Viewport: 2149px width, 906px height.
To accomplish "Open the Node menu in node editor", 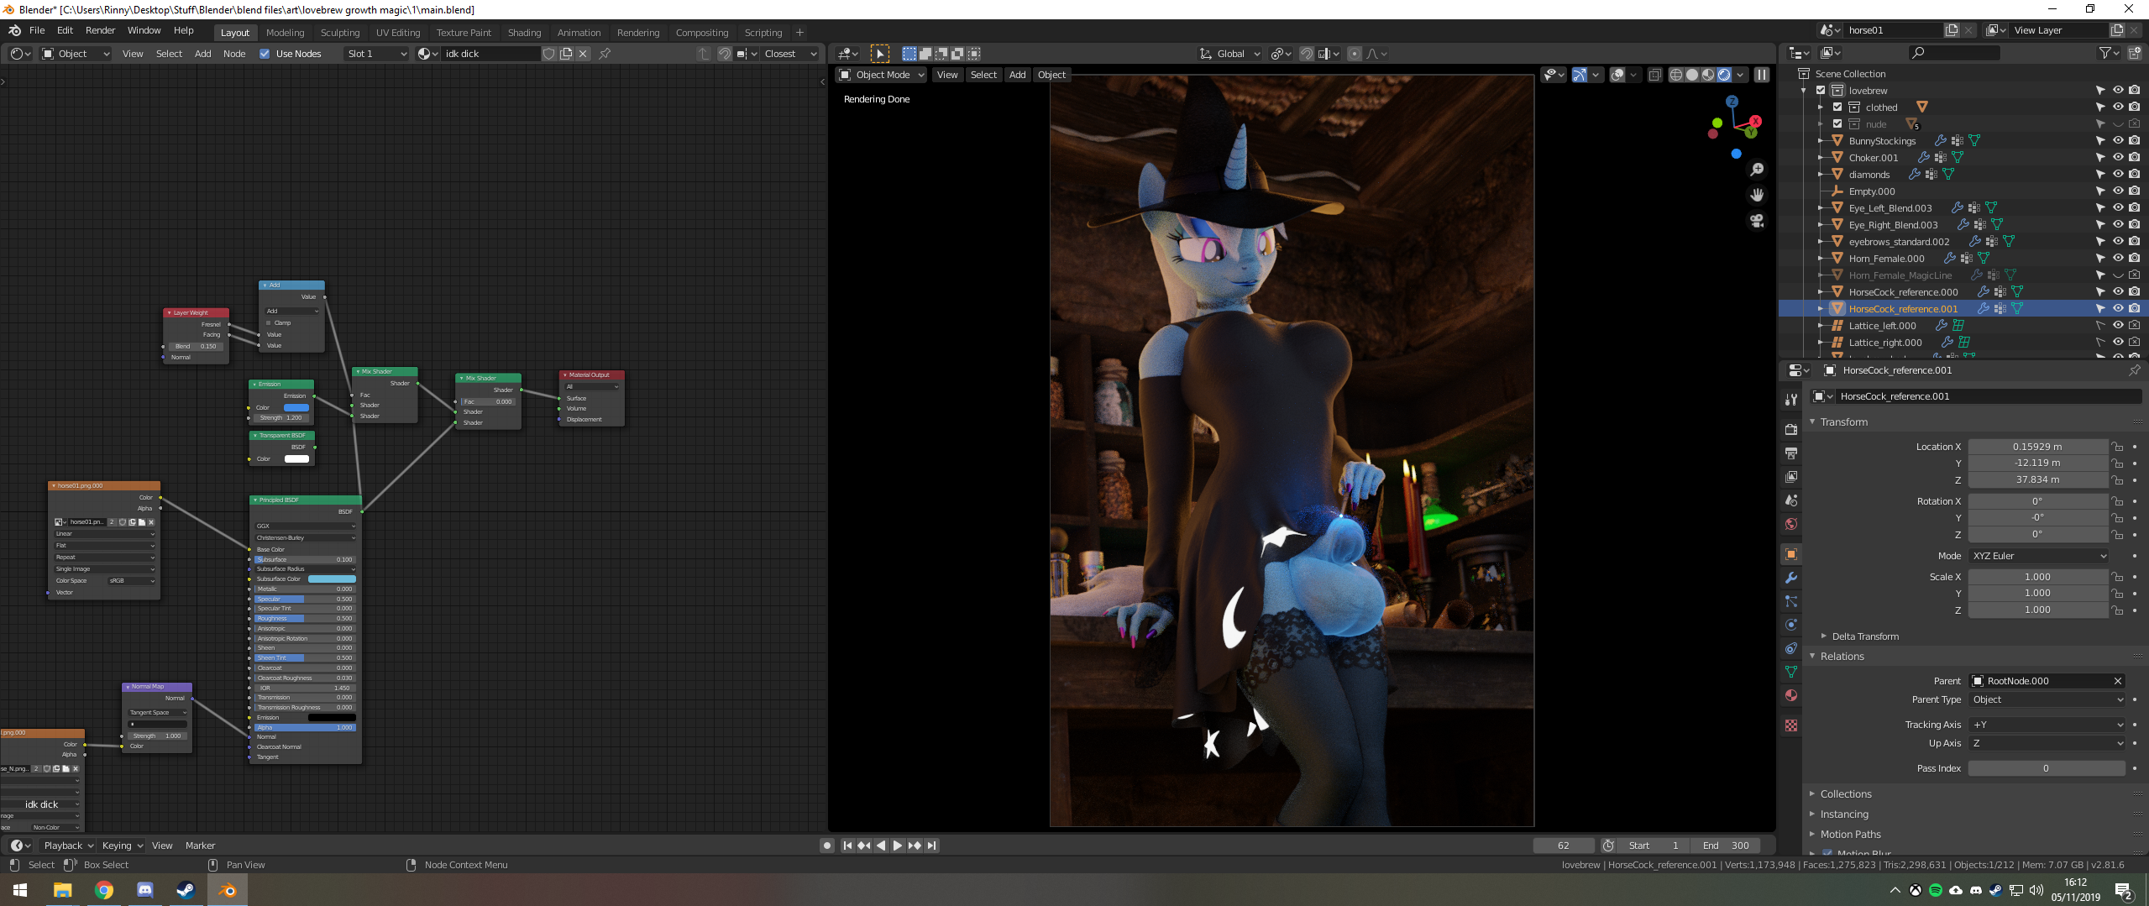I will point(234,54).
